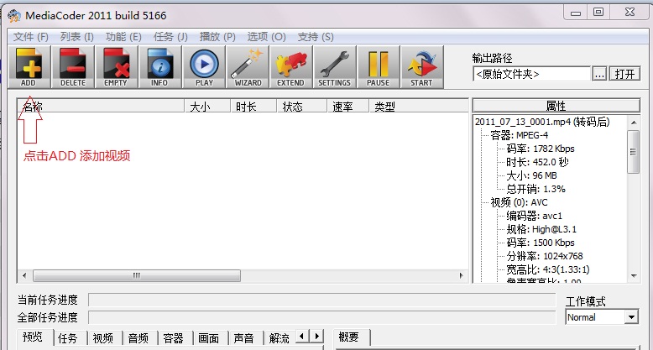The height and width of the screenshot is (350, 653).
Task: Select 2011_07_13_0001.mp4 (转码后) tree root
Action: click(x=542, y=122)
